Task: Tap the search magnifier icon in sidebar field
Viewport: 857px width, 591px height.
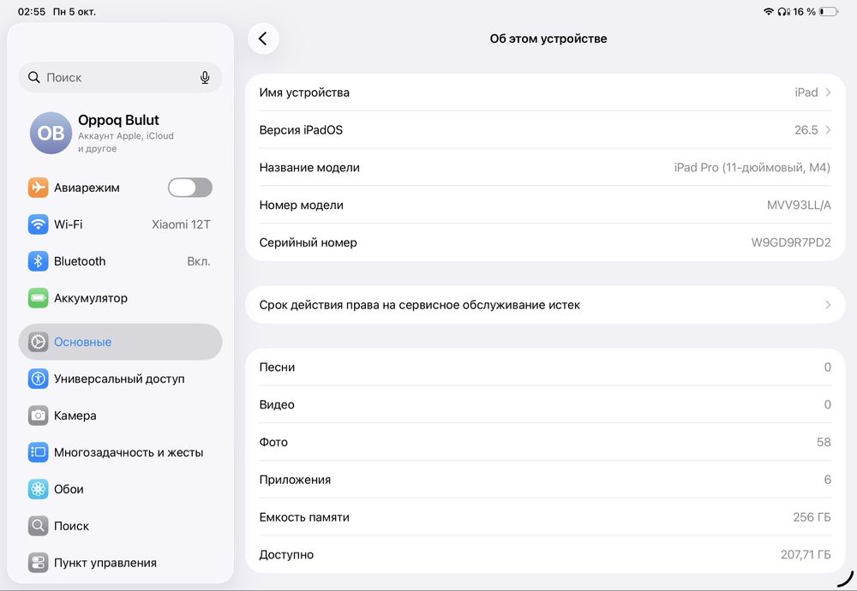Action: [34, 78]
